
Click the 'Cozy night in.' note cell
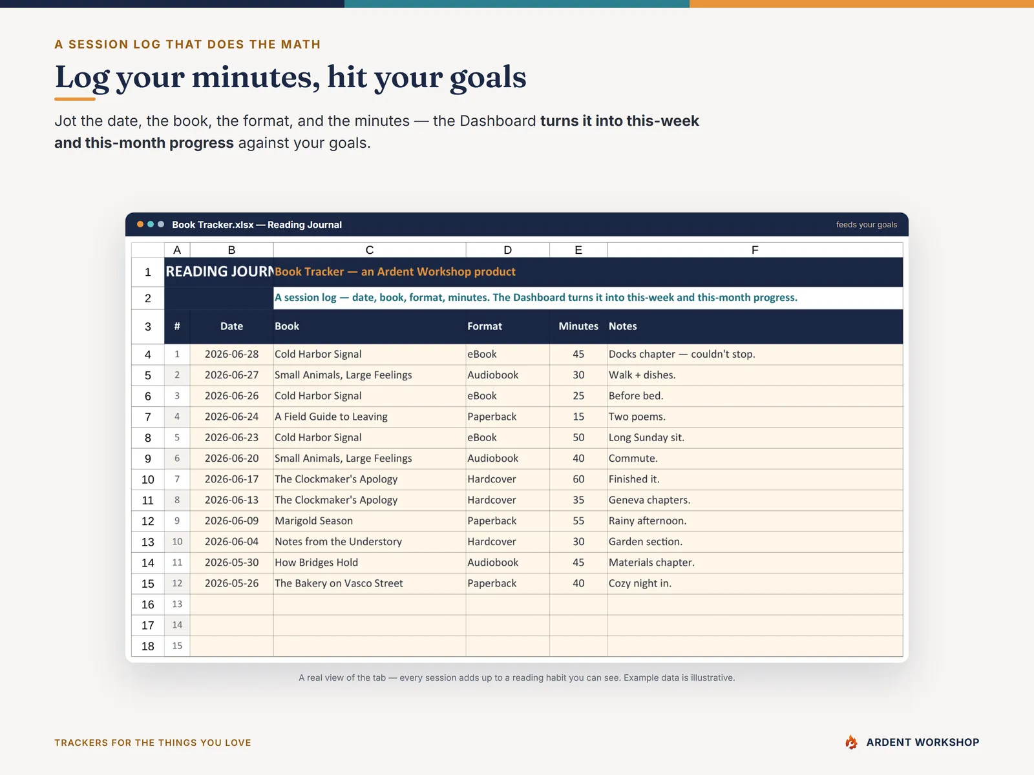755,583
